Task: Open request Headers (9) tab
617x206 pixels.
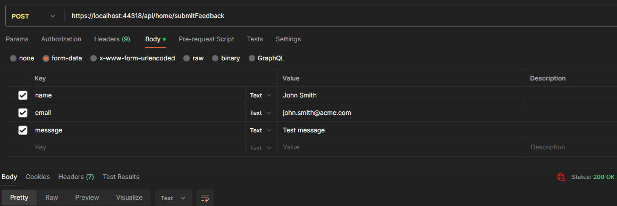Action: [x=112, y=39]
